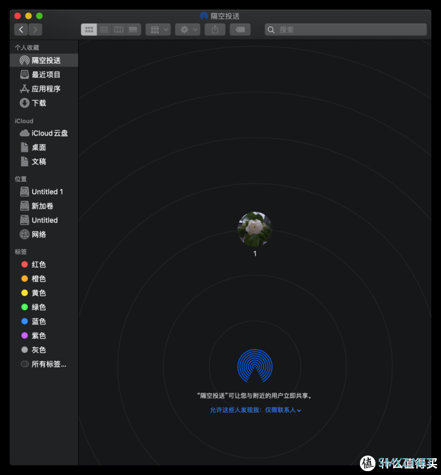Image resolution: width=441 pixels, height=475 pixels.
Task: Open iCloud 云盘 in the sidebar
Action: tap(44, 133)
